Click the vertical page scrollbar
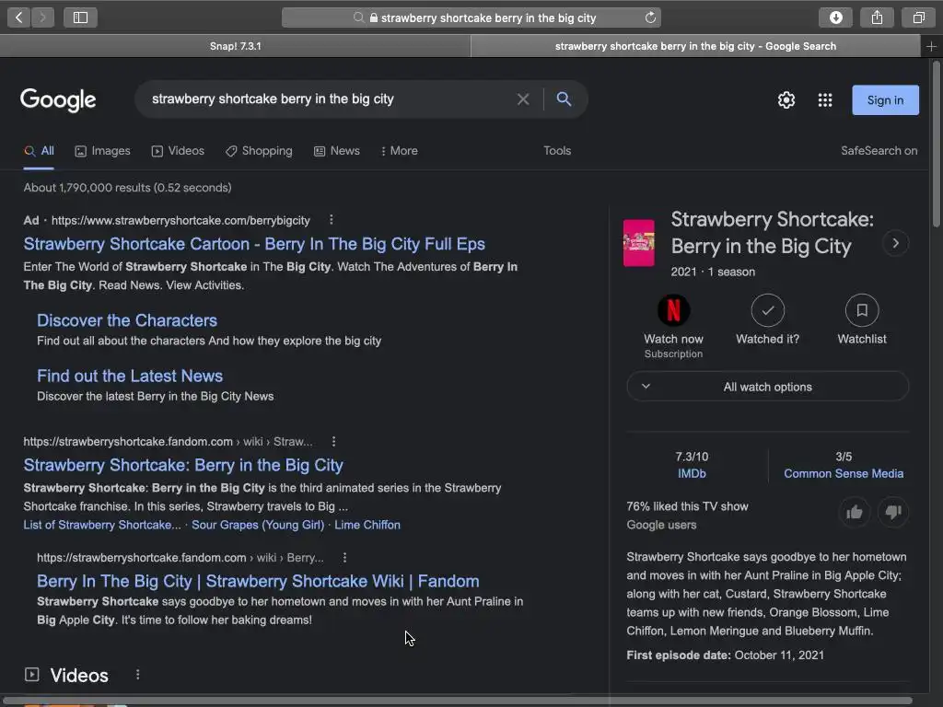Screen dimensions: 943x707 [936, 145]
